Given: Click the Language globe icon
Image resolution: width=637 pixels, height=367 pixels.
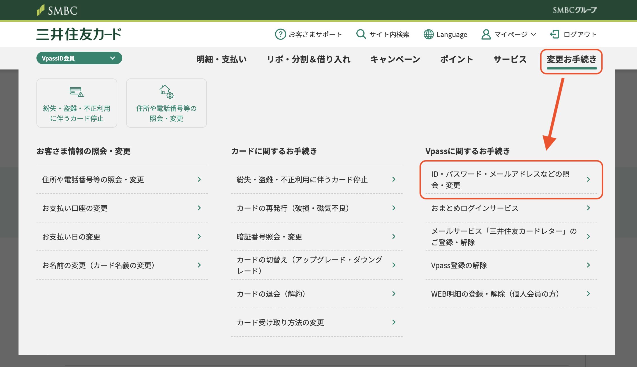Looking at the screenshot, I should tap(428, 34).
